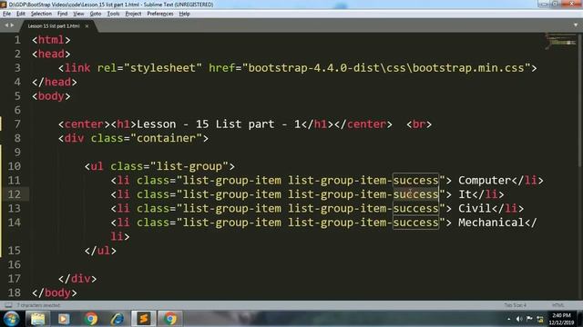This screenshot has height=327, width=583.
Task: Open the Edit menu
Action: [x=21, y=14]
